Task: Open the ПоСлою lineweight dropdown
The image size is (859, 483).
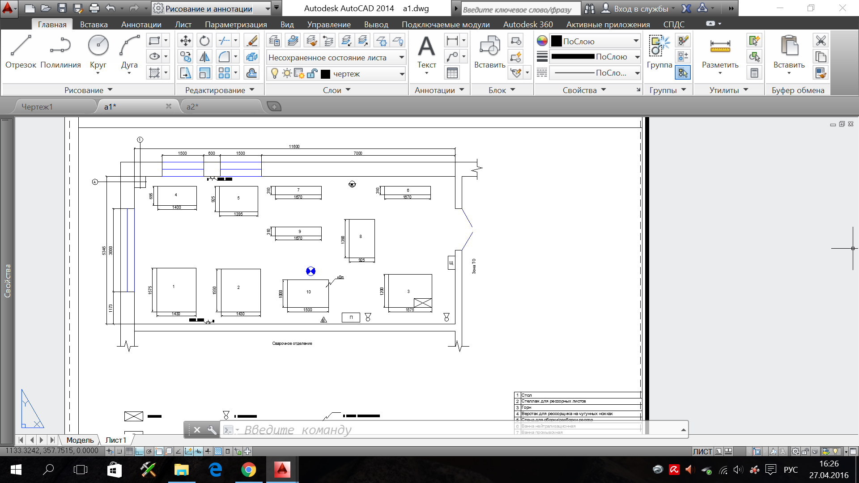Action: 595,57
